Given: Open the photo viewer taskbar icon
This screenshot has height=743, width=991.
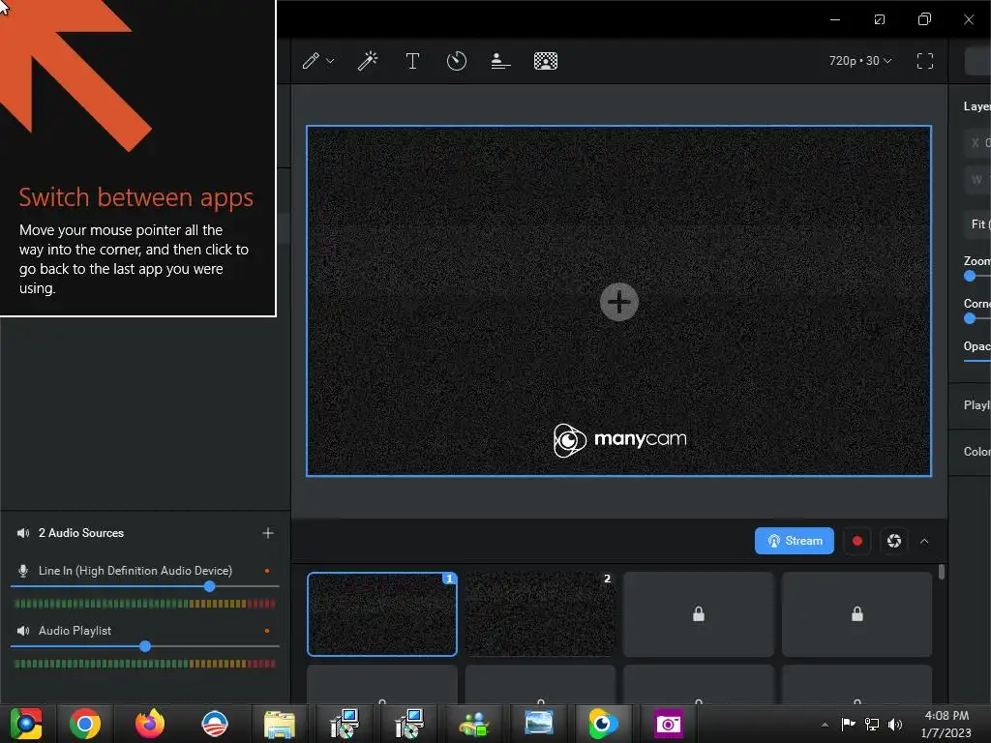Looking at the screenshot, I should 538,724.
